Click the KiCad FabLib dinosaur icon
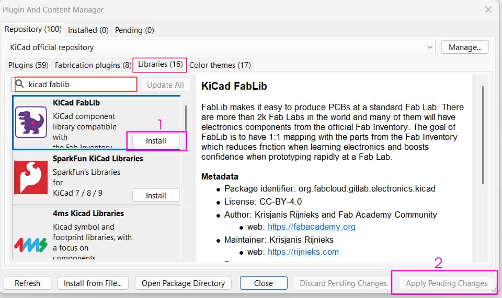Viewport: 502px width, 298px height. (x=31, y=122)
